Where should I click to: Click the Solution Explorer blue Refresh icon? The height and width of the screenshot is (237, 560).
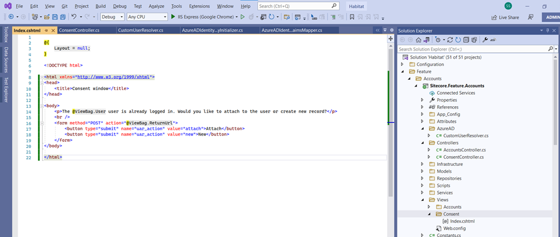pyautogui.click(x=458, y=40)
